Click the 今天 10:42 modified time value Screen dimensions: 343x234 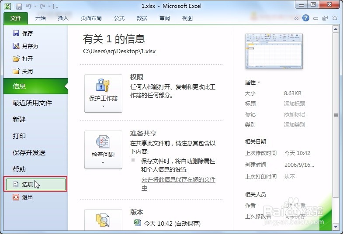tap(297, 153)
